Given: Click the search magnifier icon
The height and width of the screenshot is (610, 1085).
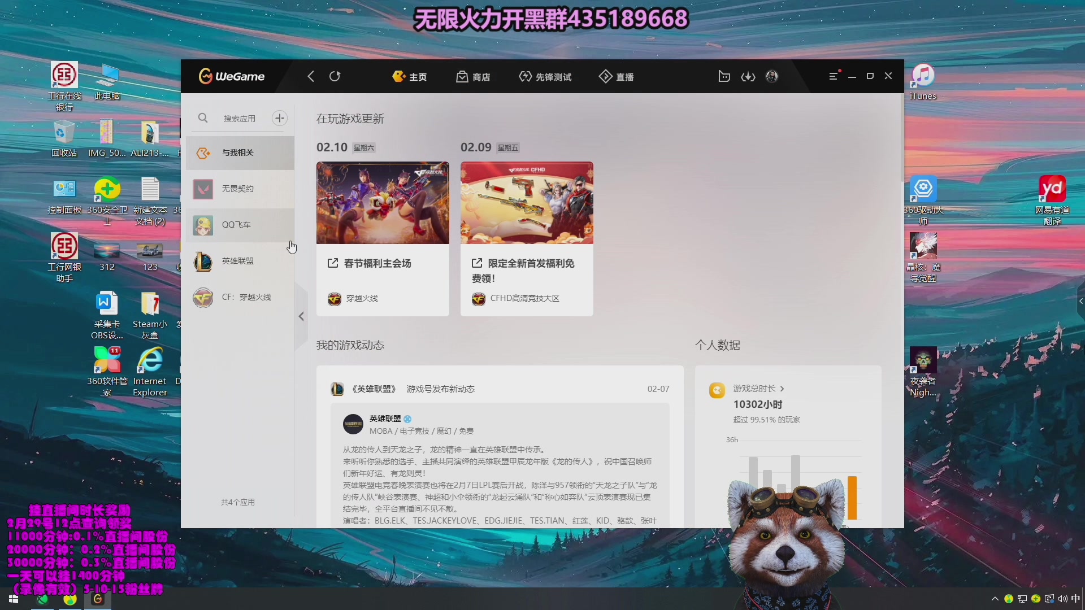Looking at the screenshot, I should pos(203,118).
